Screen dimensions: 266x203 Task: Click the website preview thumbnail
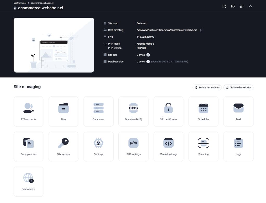pos(54,45)
